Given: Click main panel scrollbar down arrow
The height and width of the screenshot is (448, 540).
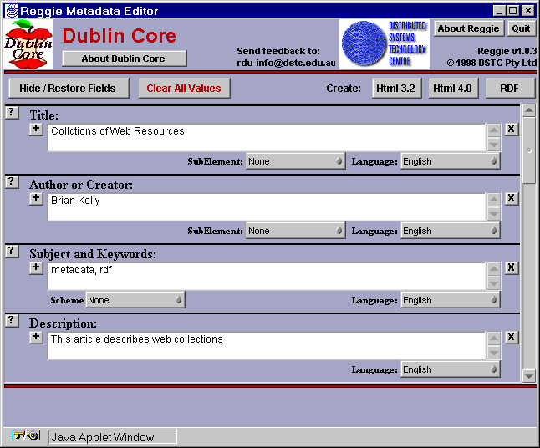Looking at the screenshot, I should 529,376.
